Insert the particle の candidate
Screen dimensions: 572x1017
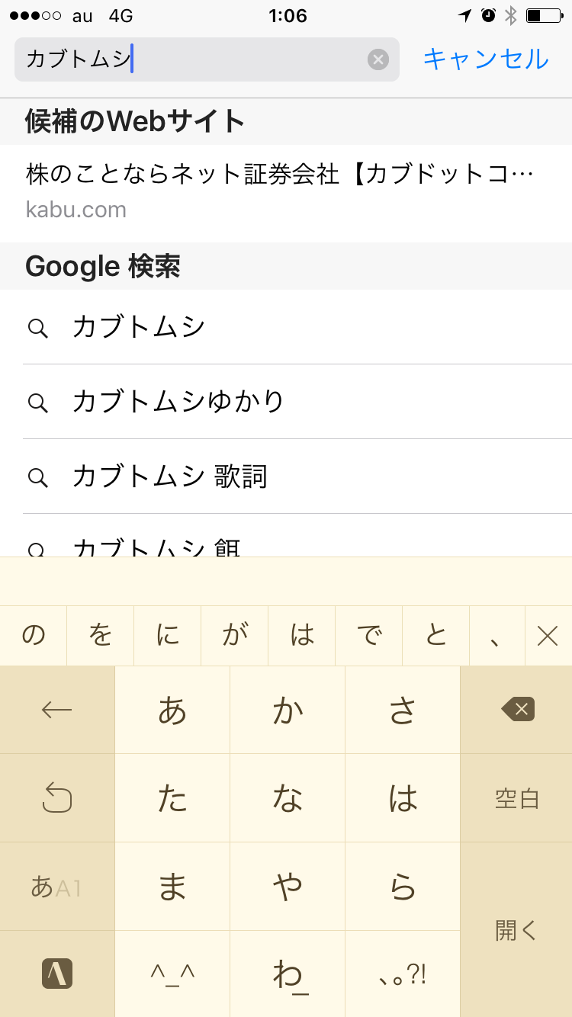click(34, 635)
